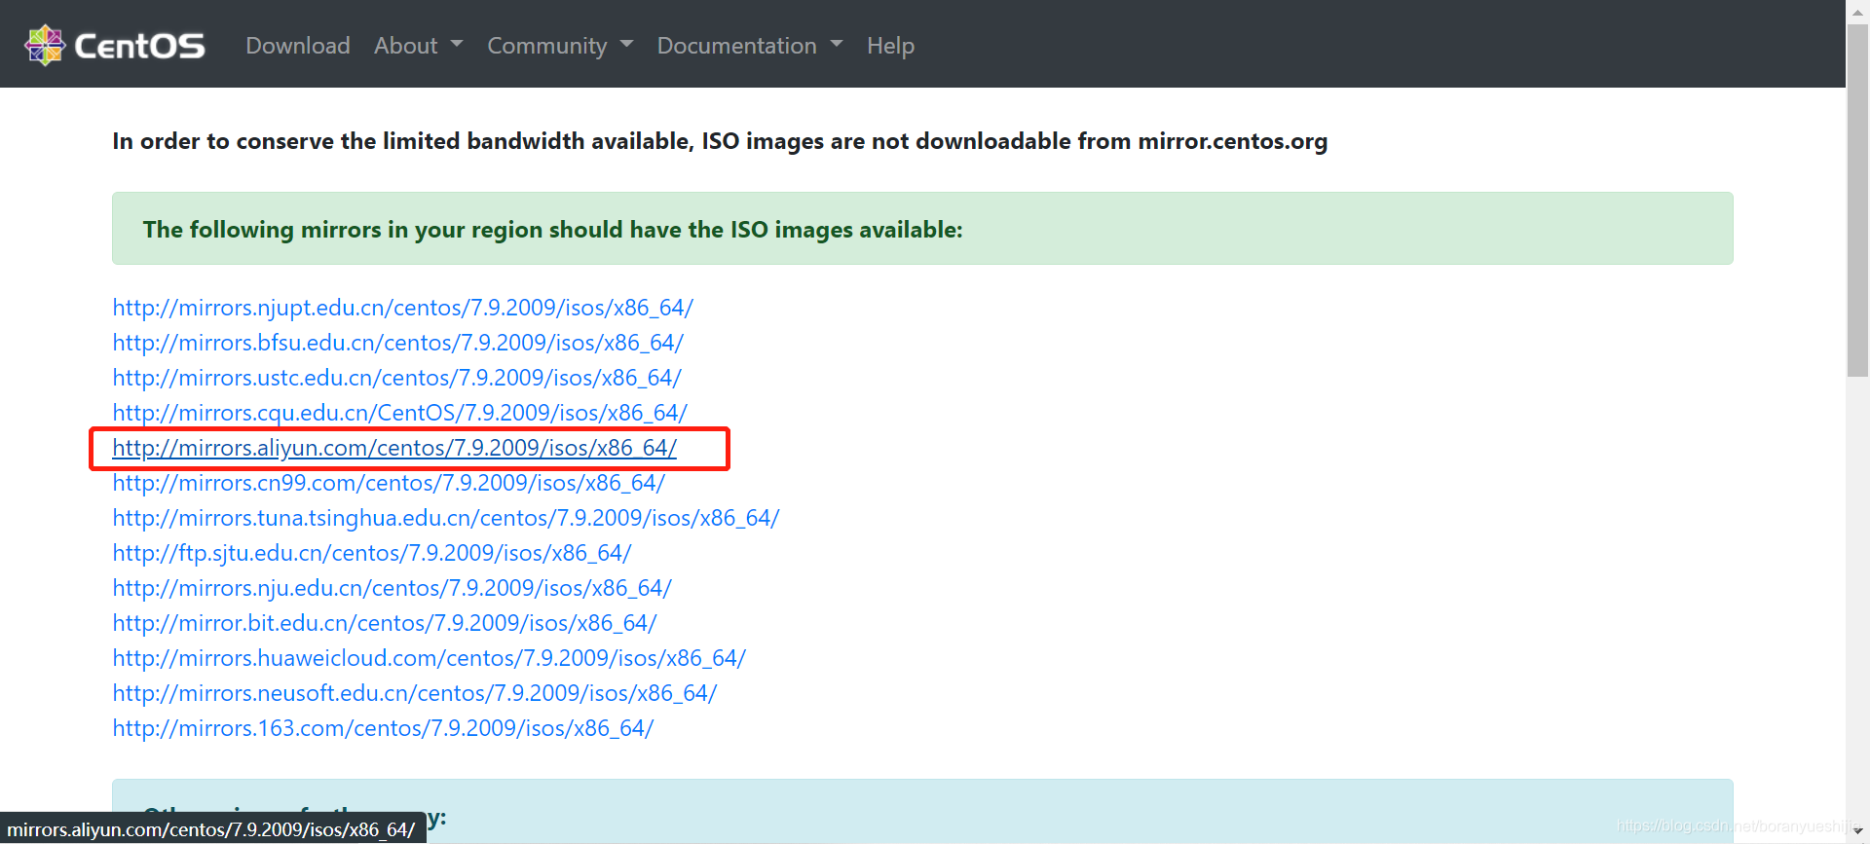Click the CentOS brand name text
The width and height of the screenshot is (1870, 844).
[x=139, y=46]
